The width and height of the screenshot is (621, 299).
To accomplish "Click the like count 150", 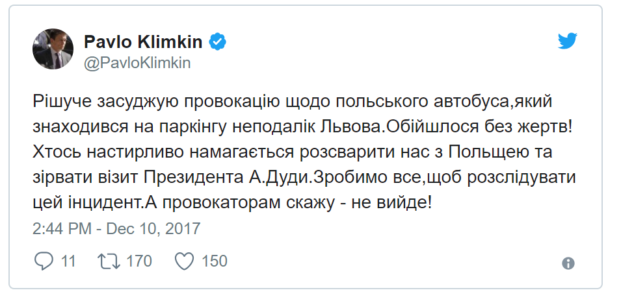I will pos(215,261).
